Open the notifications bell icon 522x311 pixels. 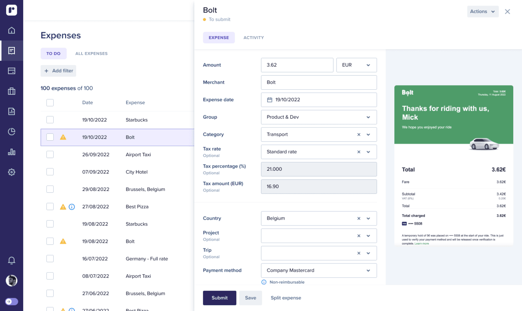coord(11,260)
